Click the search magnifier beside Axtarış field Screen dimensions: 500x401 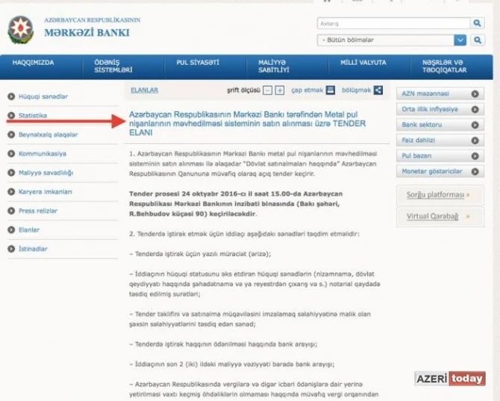pyautogui.click(x=477, y=23)
